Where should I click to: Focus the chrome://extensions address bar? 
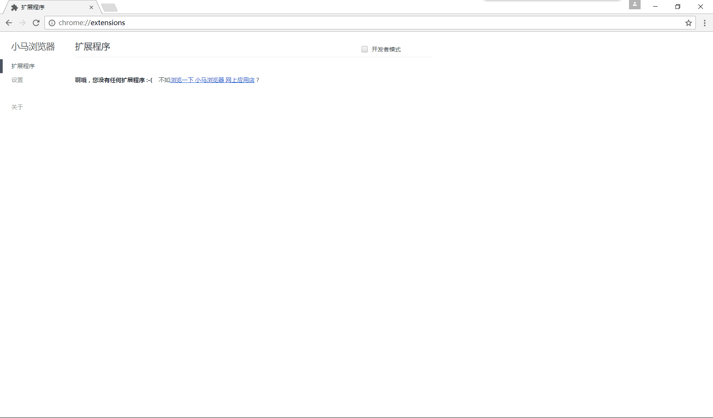coord(370,23)
